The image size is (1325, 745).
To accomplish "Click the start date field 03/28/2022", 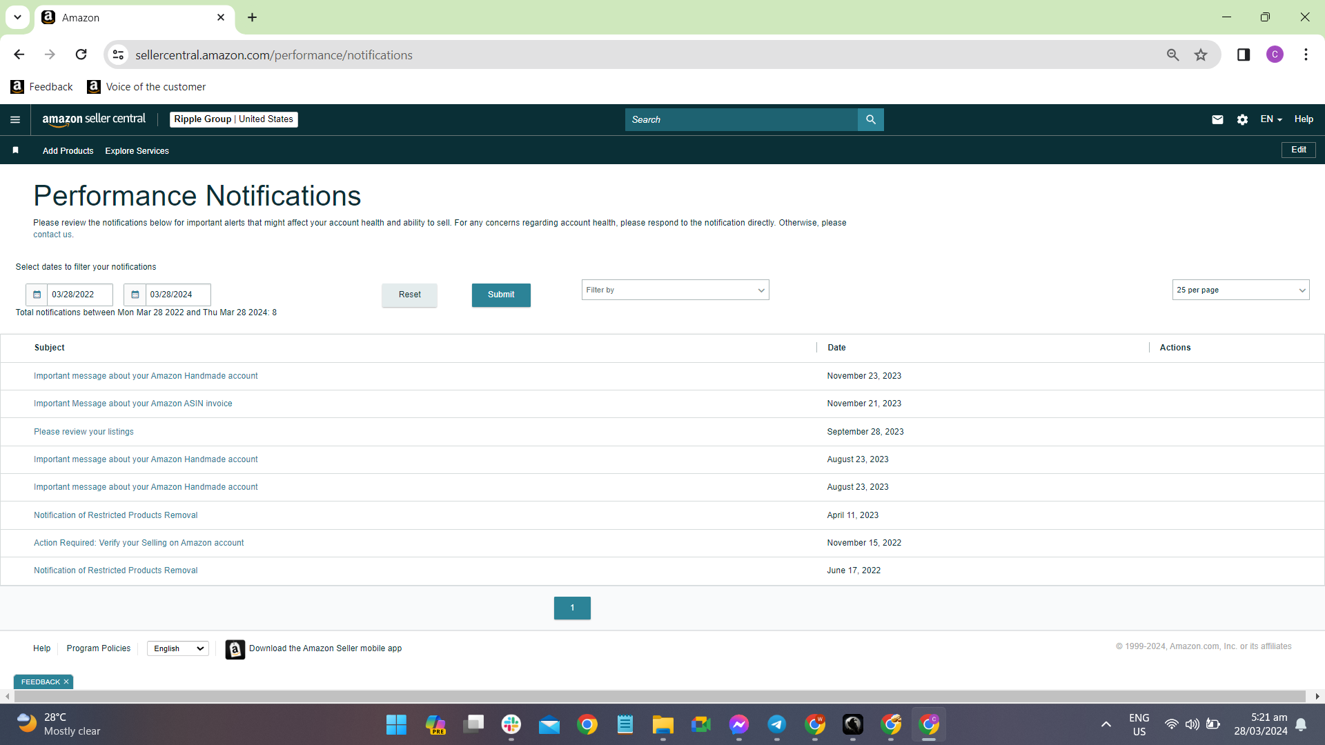I will (x=80, y=295).
